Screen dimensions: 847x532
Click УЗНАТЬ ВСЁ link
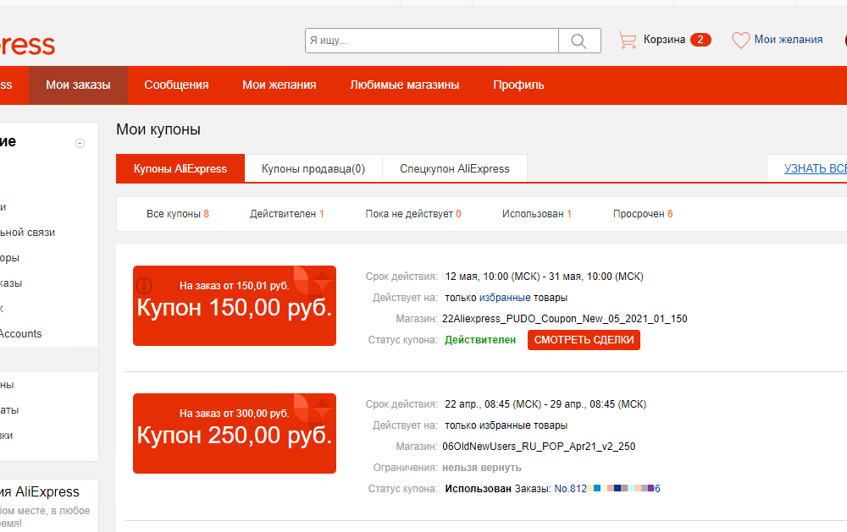pyautogui.click(x=815, y=169)
